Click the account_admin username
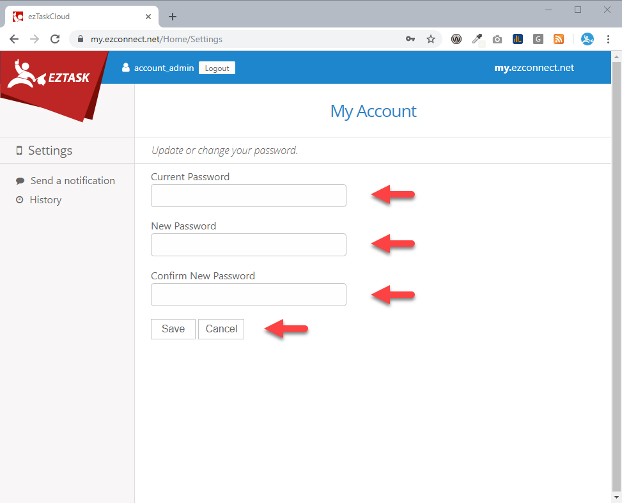622x503 pixels. (x=164, y=68)
